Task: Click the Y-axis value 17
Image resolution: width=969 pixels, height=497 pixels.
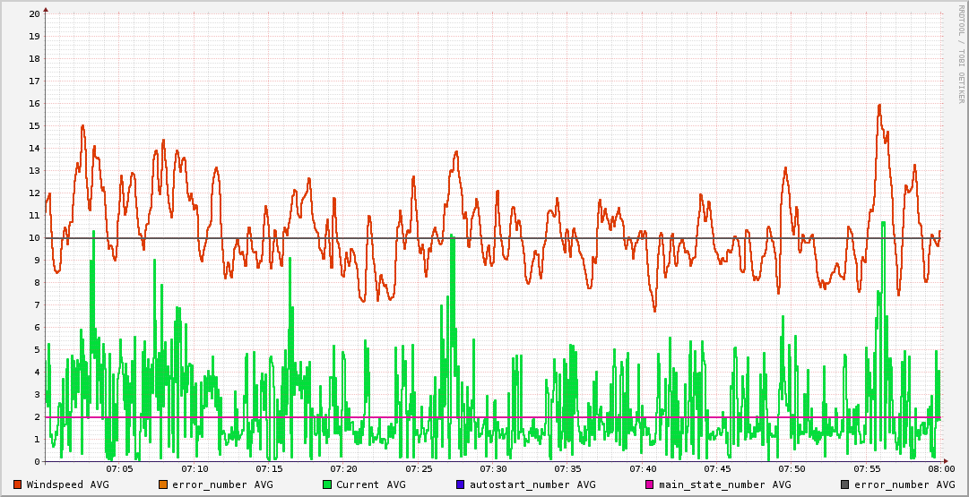Action: pyautogui.click(x=35, y=81)
